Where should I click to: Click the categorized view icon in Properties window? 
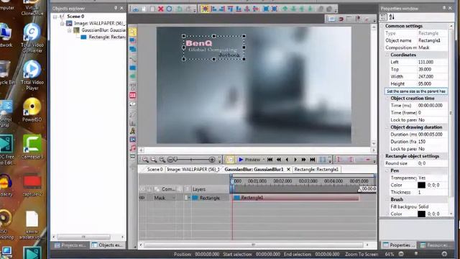point(384,17)
